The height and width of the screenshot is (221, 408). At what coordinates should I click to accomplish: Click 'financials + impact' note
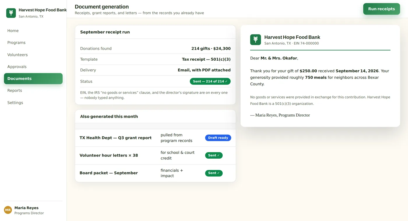pyautogui.click(x=172, y=173)
